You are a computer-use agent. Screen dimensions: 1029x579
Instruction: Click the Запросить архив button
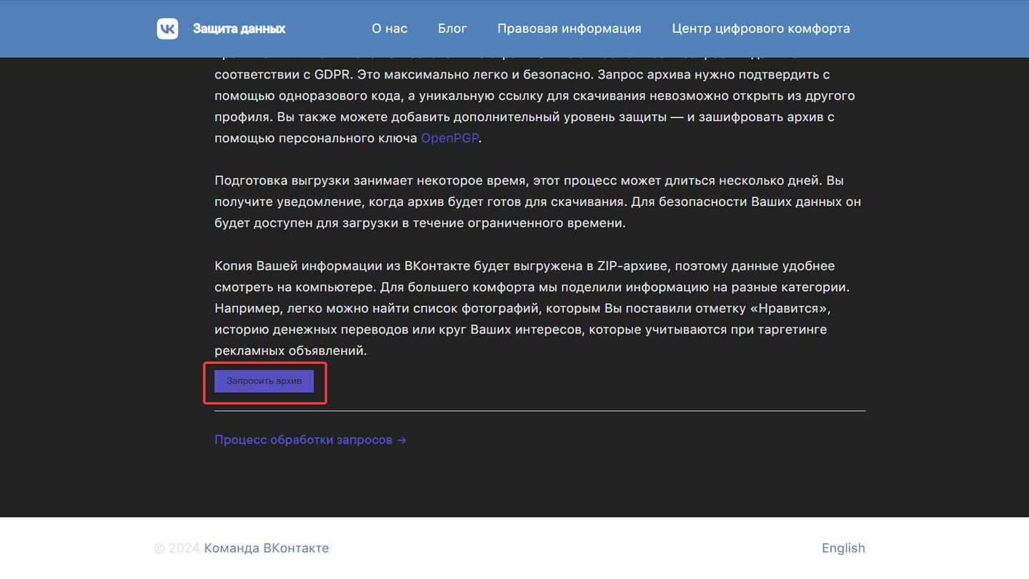click(x=264, y=381)
